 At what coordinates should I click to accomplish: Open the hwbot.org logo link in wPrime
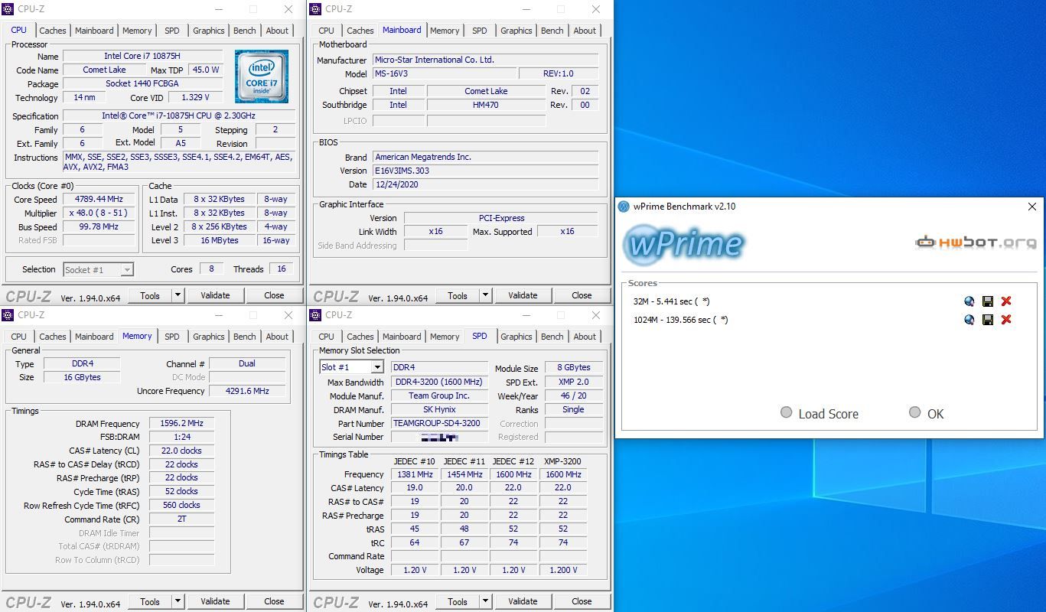tap(976, 243)
